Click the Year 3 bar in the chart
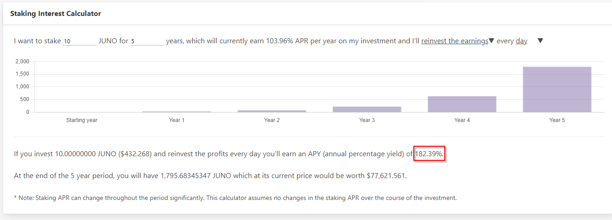612x220 pixels. (367, 109)
